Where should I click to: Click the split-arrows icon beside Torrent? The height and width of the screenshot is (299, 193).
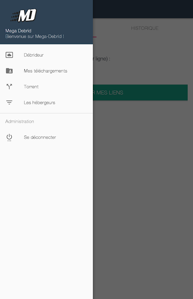(9, 87)
